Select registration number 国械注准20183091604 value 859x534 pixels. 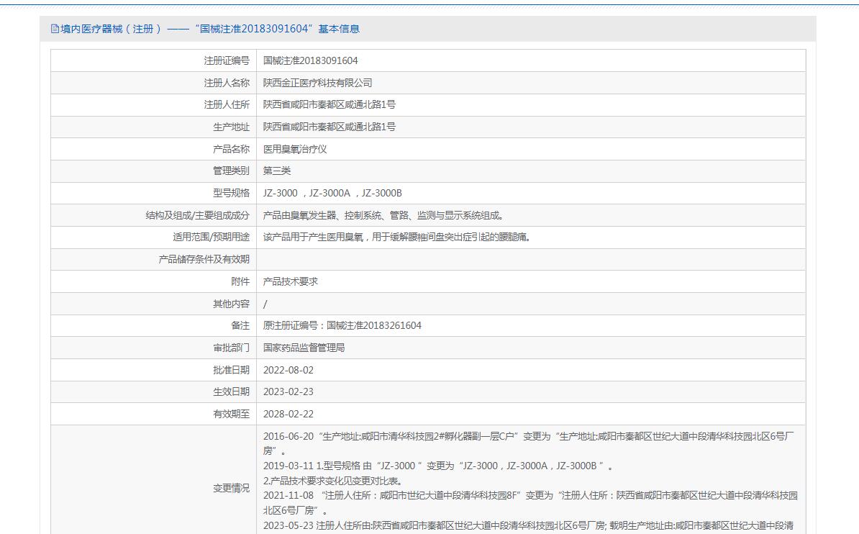(310, 60)
